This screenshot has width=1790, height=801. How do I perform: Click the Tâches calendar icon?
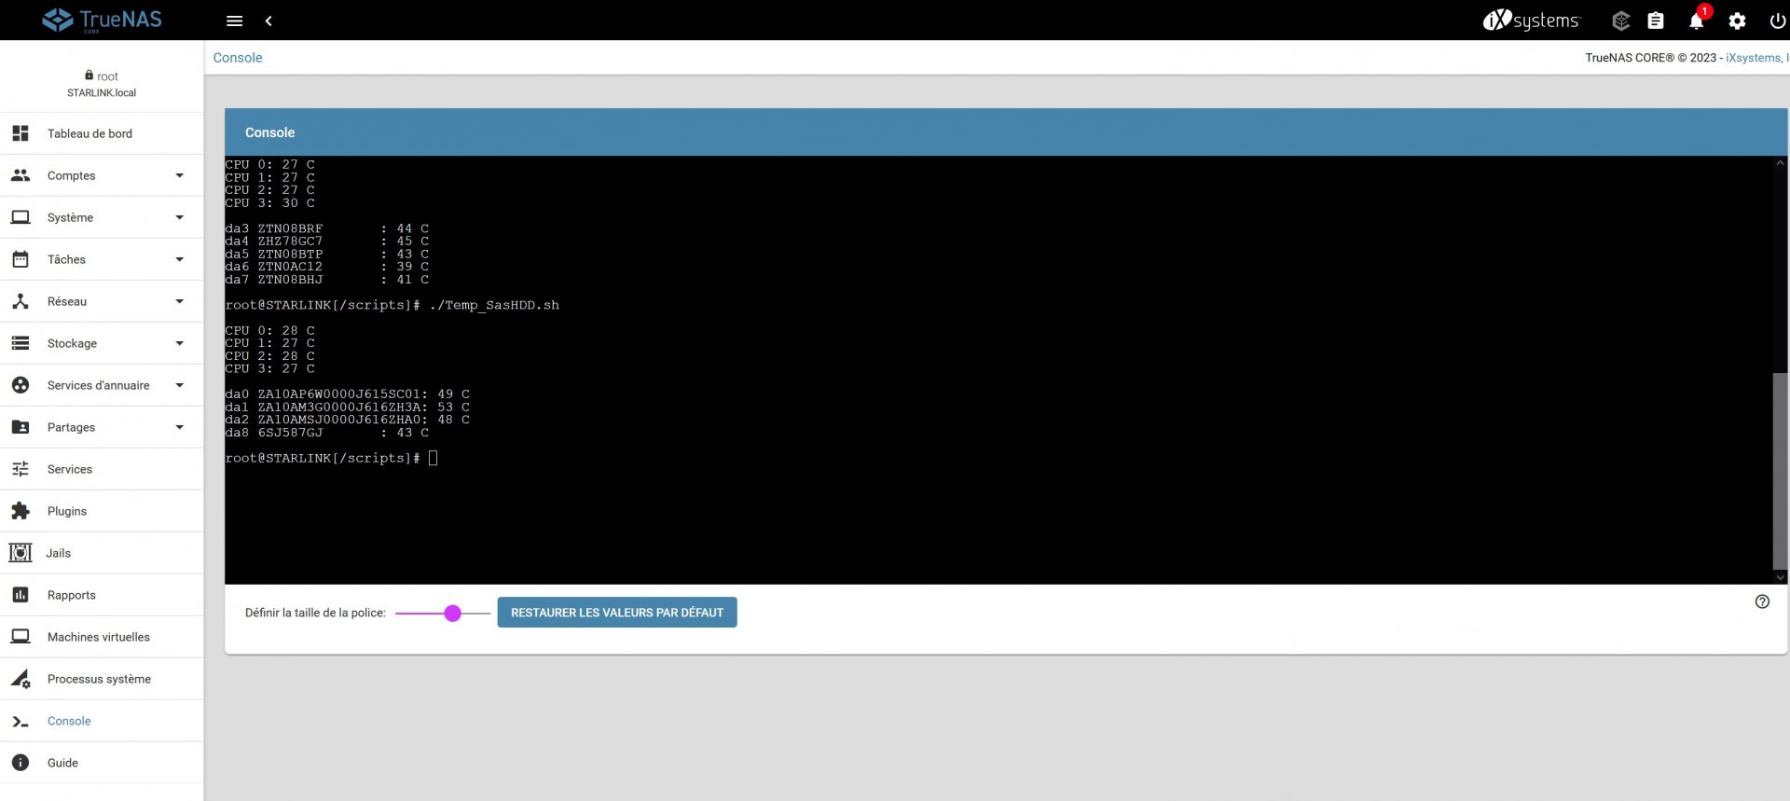21,259
